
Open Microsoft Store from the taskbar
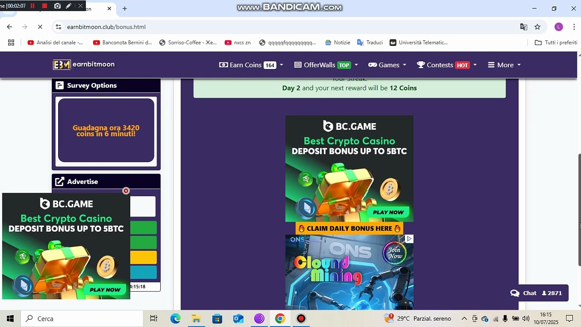[x=217, y=319]
